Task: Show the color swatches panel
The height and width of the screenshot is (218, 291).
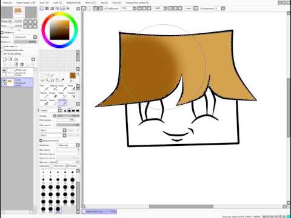Action: [x=63, y=8]
